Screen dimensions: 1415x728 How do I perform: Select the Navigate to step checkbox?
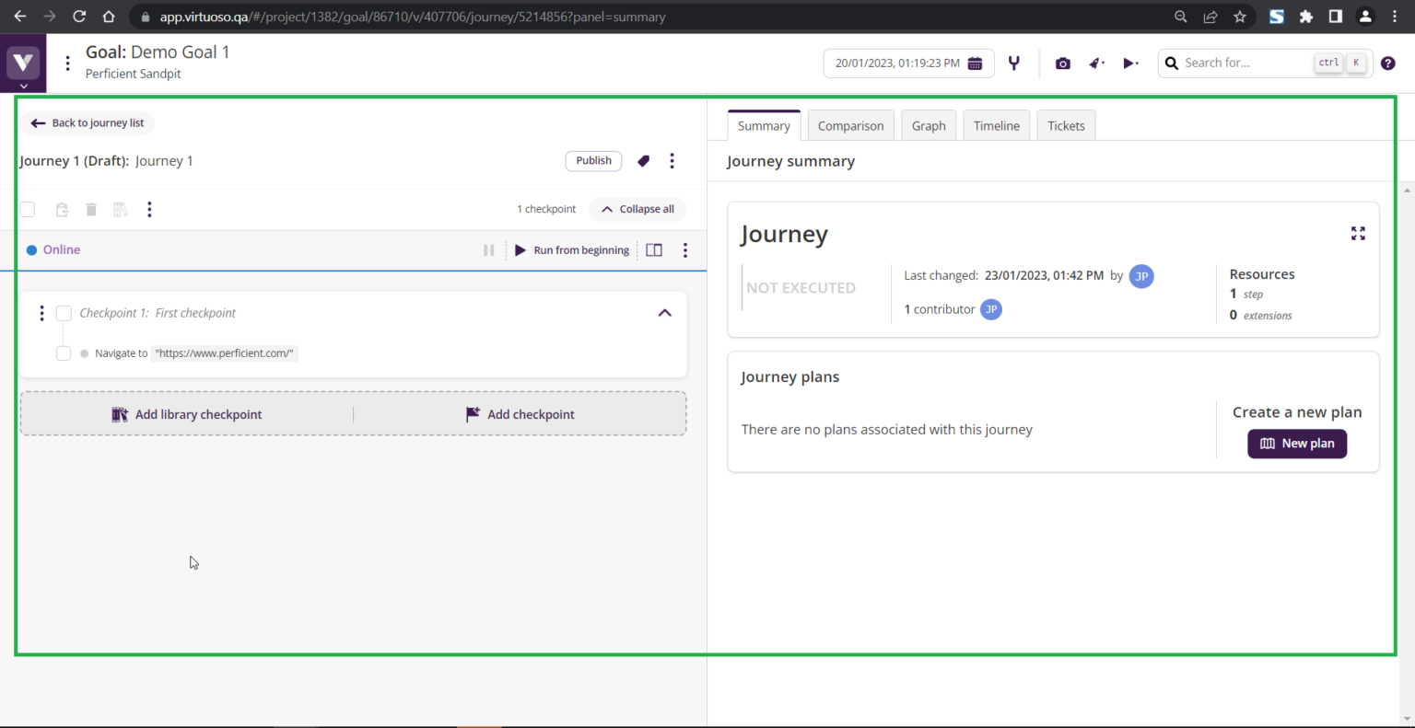[x=64, y=353]
